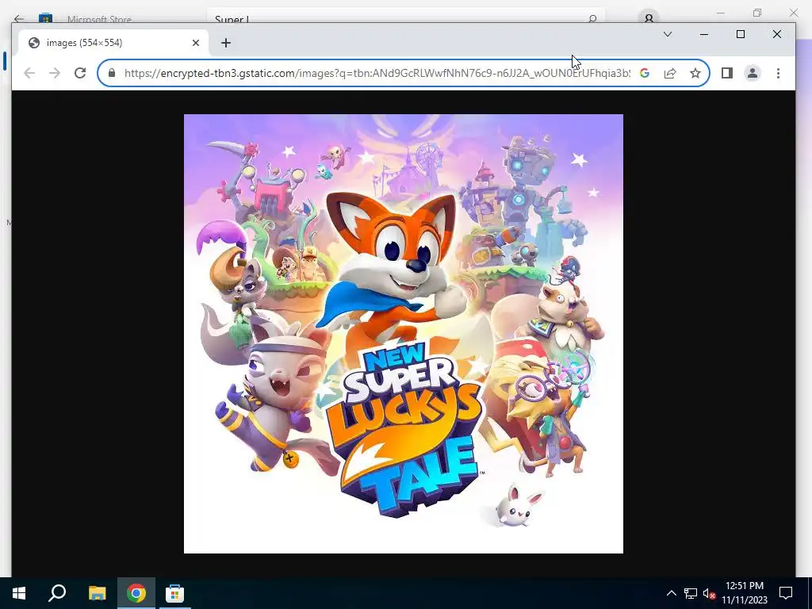
Task: Open Chrome side panel
Action: 727,73
